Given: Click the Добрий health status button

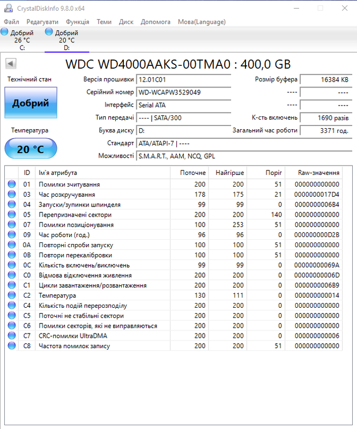Looking at the screenshot, I should 31,102.
